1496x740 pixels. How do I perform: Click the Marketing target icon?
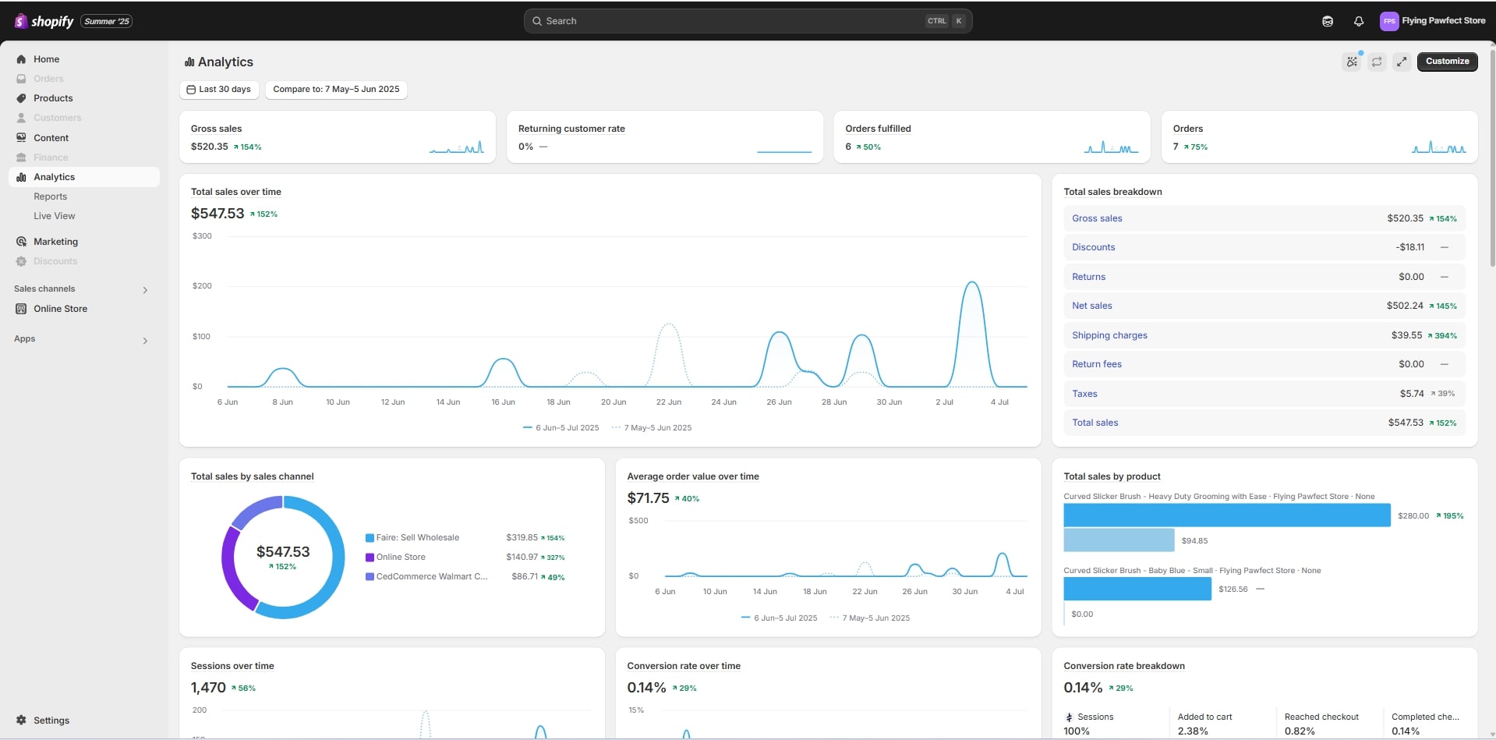click(x=21, y=242)
